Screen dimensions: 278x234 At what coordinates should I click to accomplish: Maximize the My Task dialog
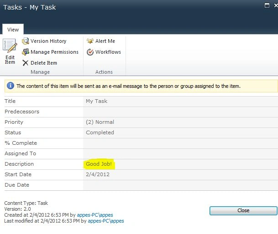coord(267,5)
